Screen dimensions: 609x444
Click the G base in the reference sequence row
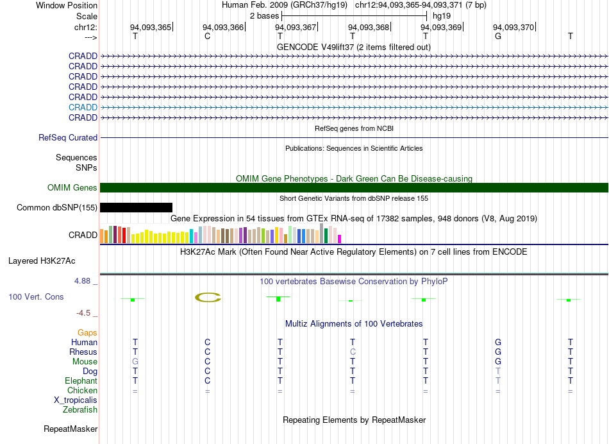(498, 36)
